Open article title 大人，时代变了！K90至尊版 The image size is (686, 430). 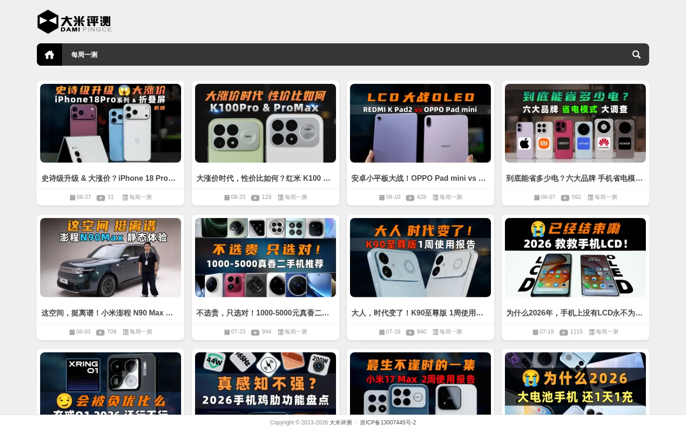[417, 313]
